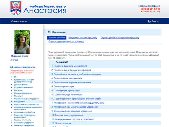The image size is (169, 127).
Task: Open Рекламный менеджмент subject
Action: 24,126
